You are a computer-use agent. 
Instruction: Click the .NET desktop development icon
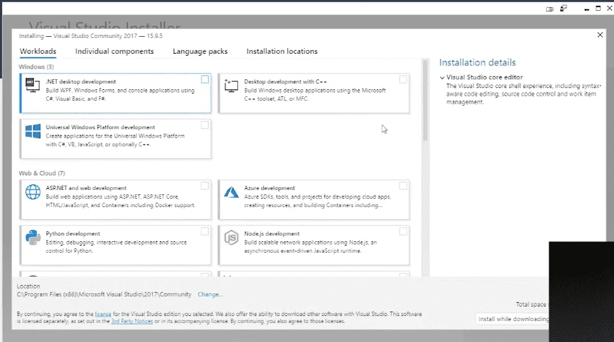pos(32,85)
